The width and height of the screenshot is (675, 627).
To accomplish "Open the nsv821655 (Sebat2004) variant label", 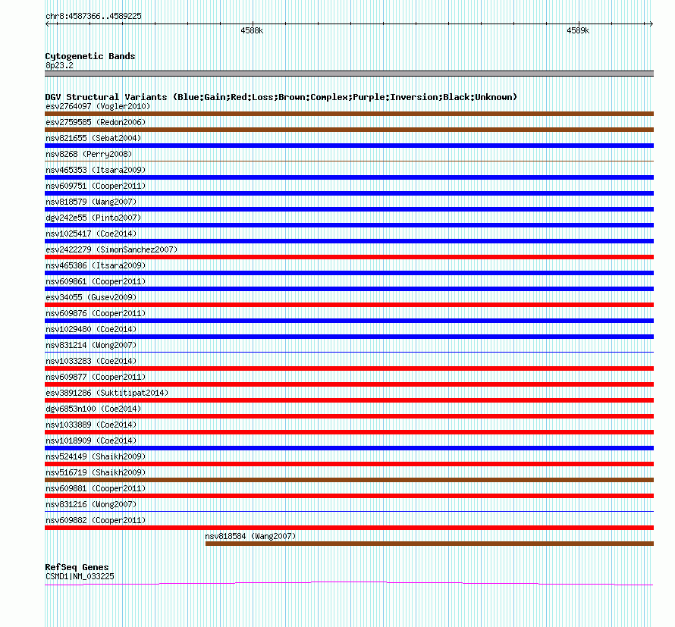I will (x=93, y=138).
